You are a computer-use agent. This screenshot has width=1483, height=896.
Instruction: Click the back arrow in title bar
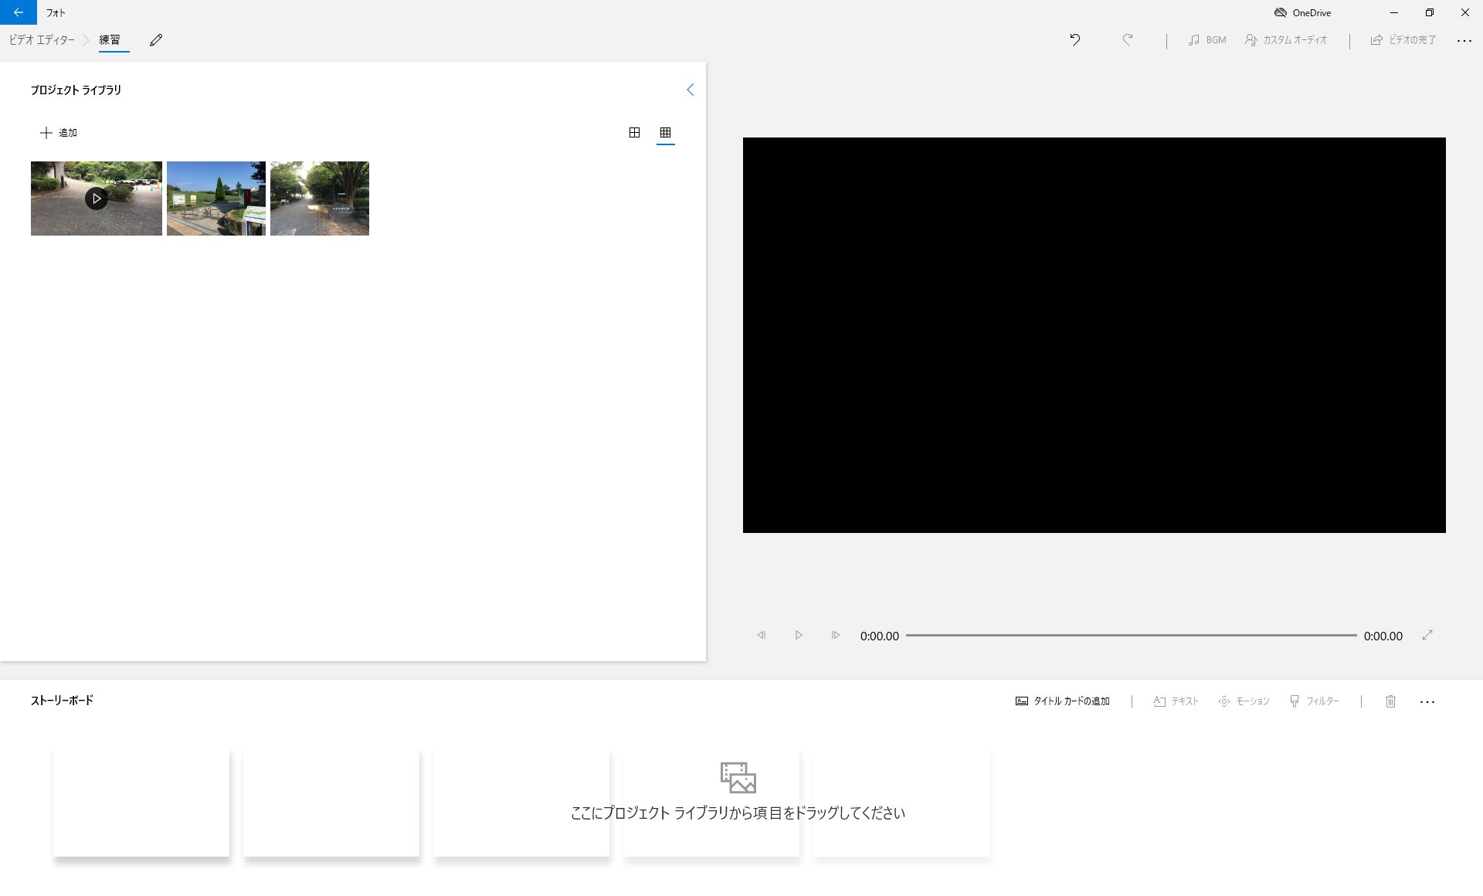18,12
